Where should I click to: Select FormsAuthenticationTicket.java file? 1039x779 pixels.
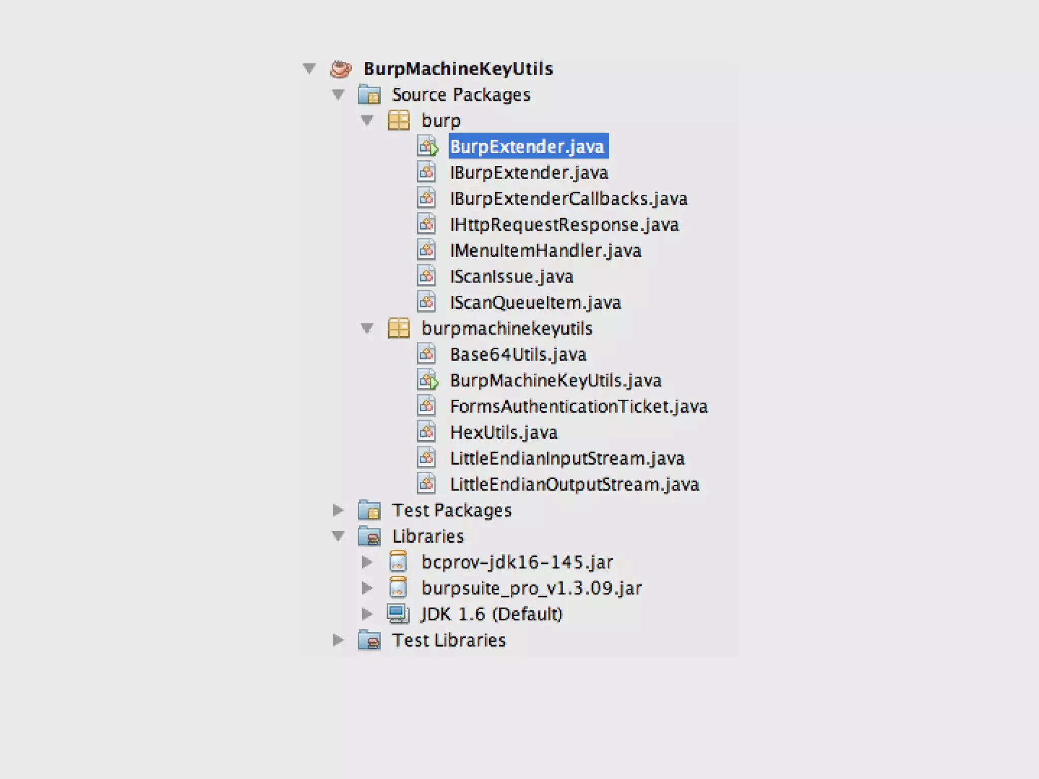(579, 406)
